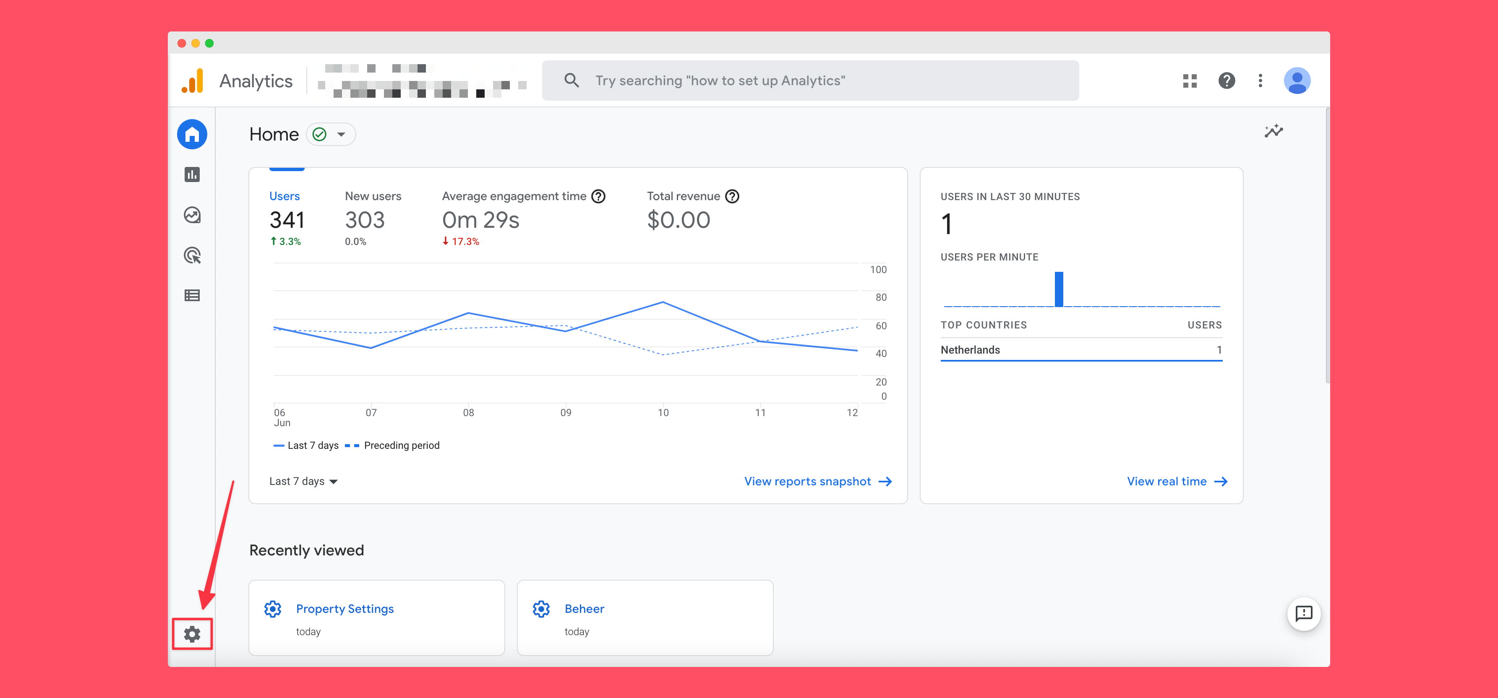The image size is (1498, 698).
Task: Open the Beheer recent card
Action: (x=645, y=618)
